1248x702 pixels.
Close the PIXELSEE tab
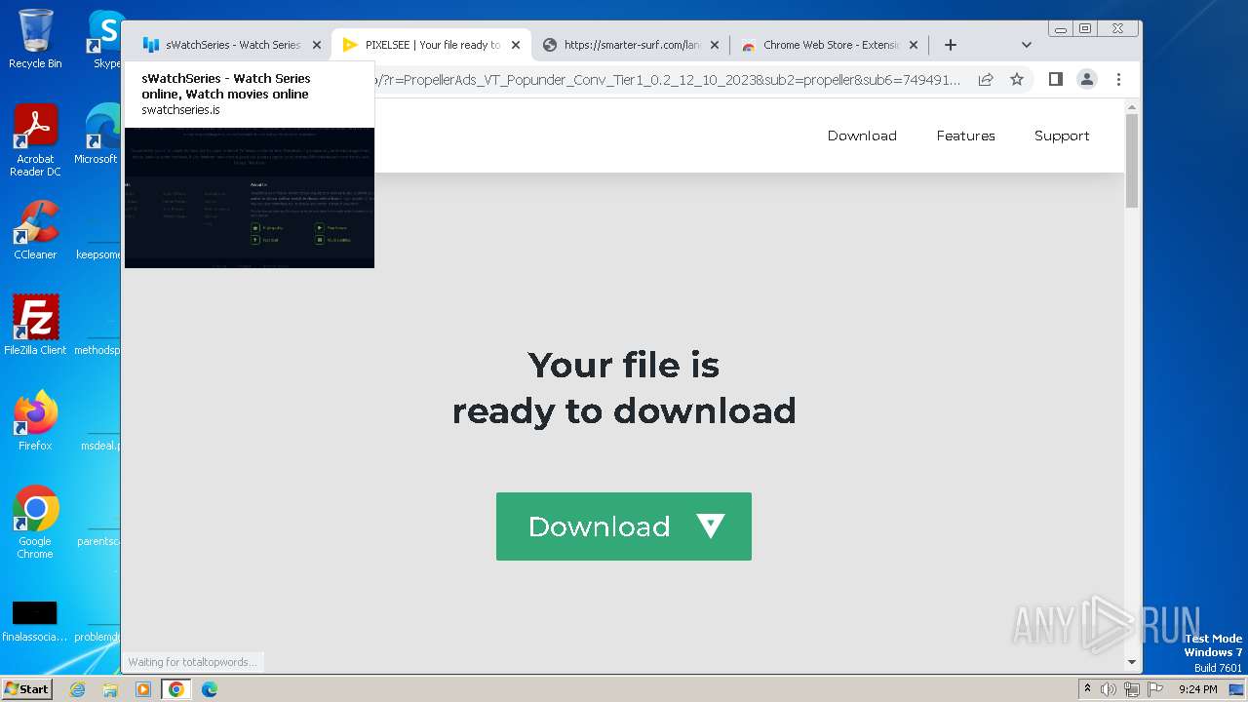516,45
